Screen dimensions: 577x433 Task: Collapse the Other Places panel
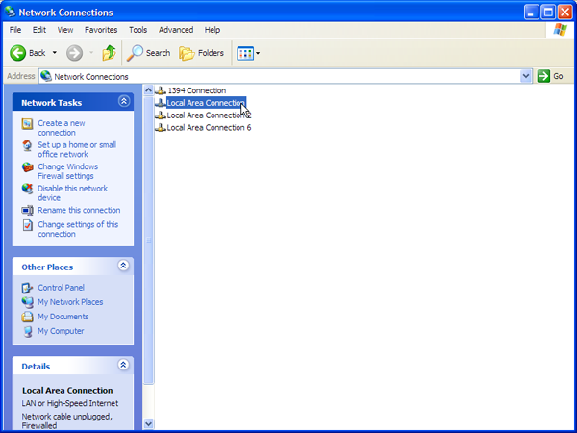(124, 266)
